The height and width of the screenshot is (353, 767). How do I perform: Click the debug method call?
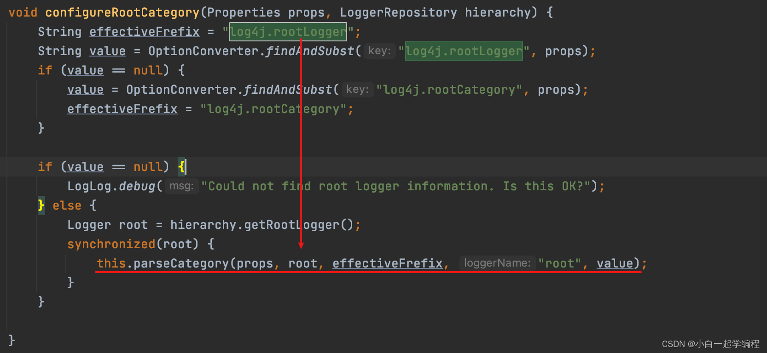[x=137, y=186]
